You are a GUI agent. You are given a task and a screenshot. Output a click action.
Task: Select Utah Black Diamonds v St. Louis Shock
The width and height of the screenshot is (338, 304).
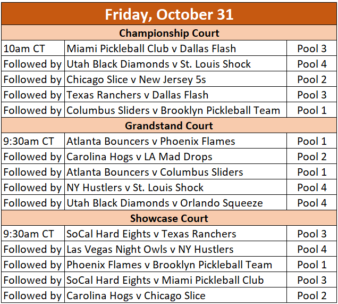tap(159, 64)
